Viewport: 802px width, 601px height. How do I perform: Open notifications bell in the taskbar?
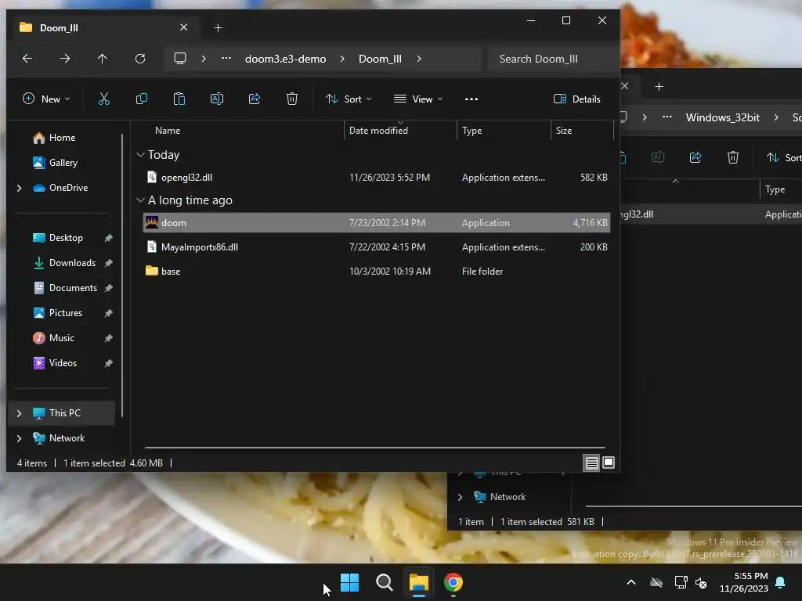click(x=780, y=582)
